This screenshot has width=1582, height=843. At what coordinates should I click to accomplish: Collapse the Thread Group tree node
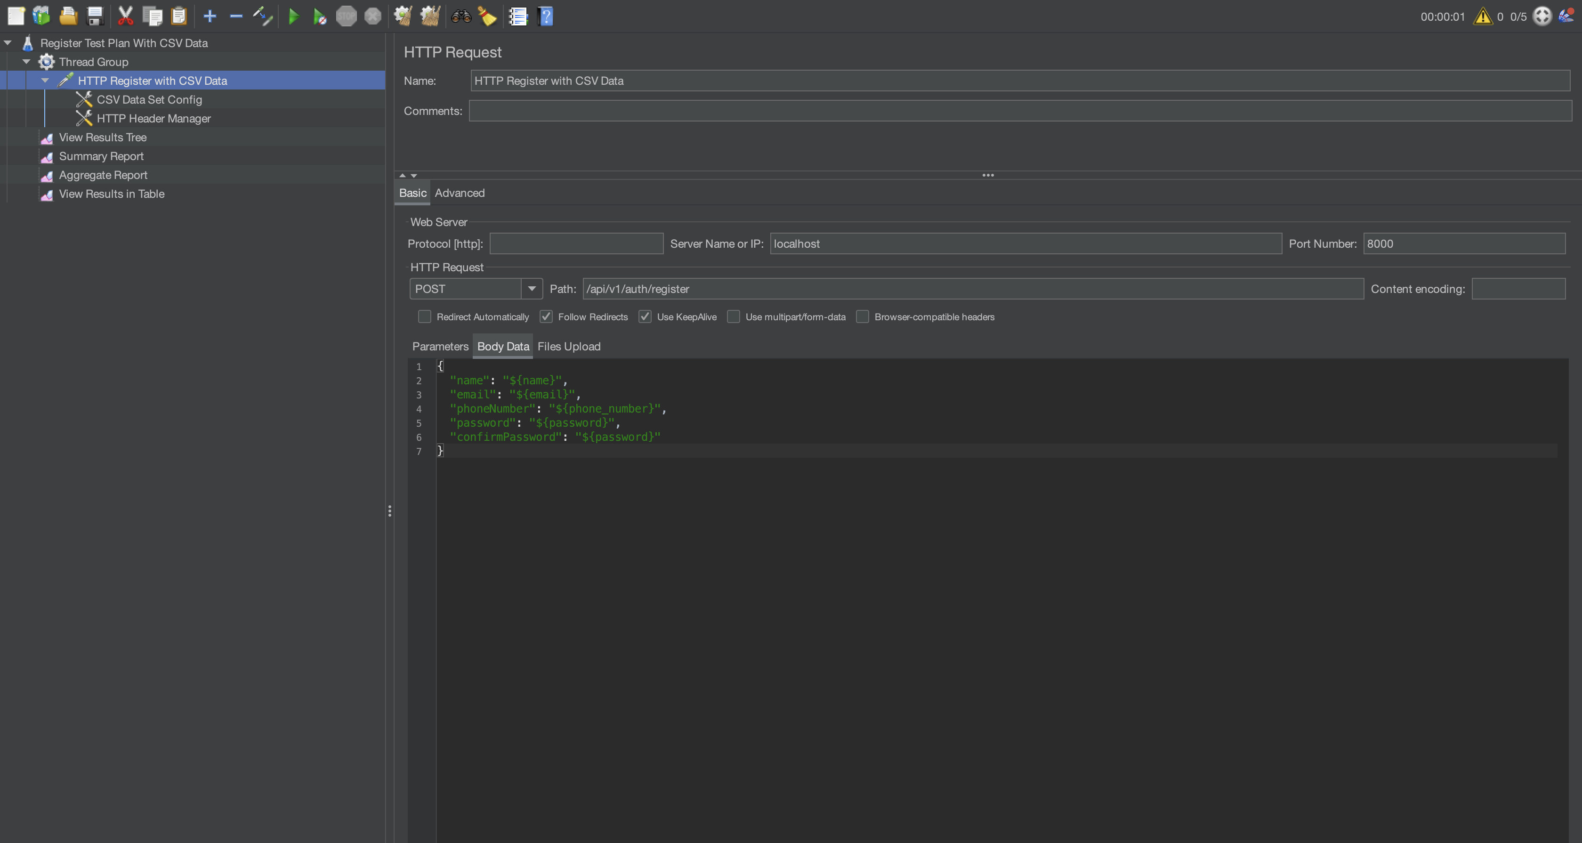coord(26,62)
